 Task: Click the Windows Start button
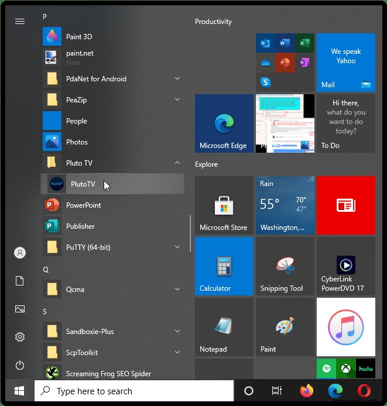click(x=19, y=390)
